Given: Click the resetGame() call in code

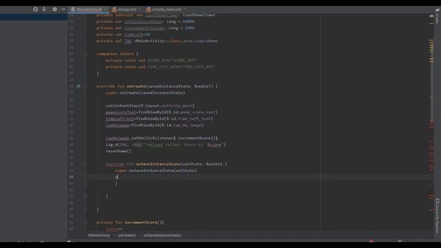Looking at the screenshot, I should click(x=119, y=151).
